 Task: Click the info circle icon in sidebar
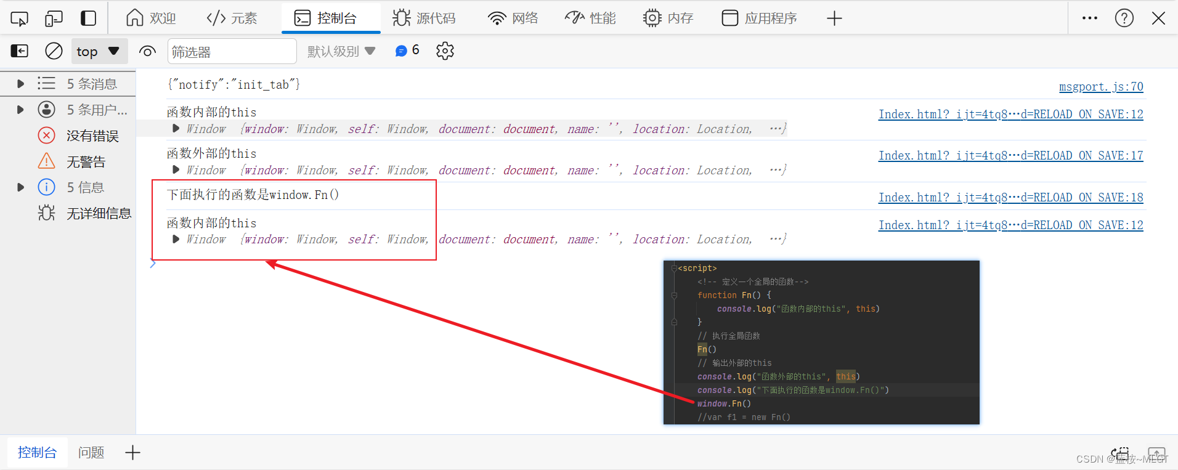46,187
